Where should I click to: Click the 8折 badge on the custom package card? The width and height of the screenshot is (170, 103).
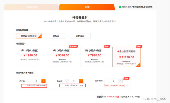click(139, 47)
